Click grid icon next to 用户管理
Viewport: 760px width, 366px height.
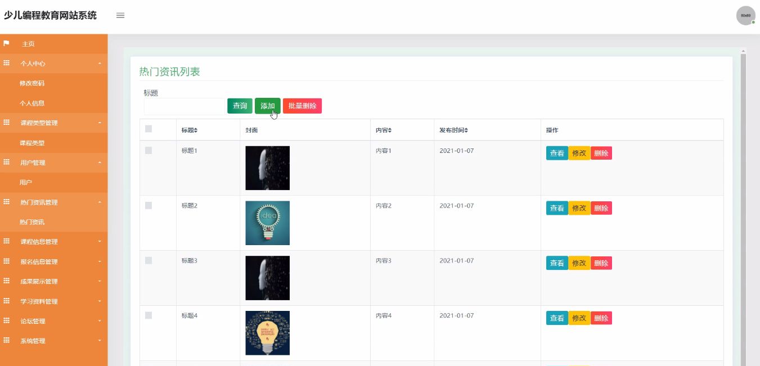(x=7, y=162)
